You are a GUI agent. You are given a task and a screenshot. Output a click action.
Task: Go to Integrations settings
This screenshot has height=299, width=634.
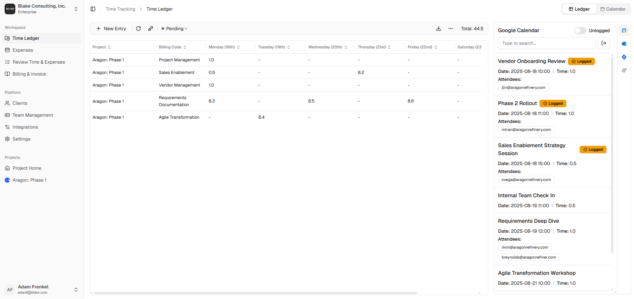pos(42,127)
